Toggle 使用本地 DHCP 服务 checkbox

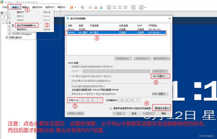70,94
